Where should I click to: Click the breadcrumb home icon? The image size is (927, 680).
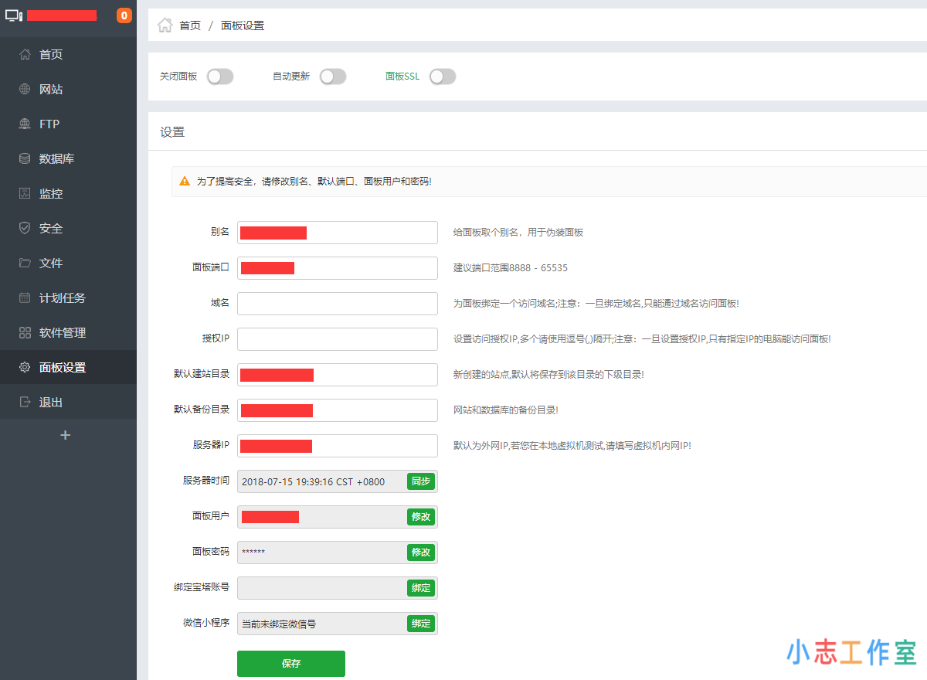(x=165, y=25)
